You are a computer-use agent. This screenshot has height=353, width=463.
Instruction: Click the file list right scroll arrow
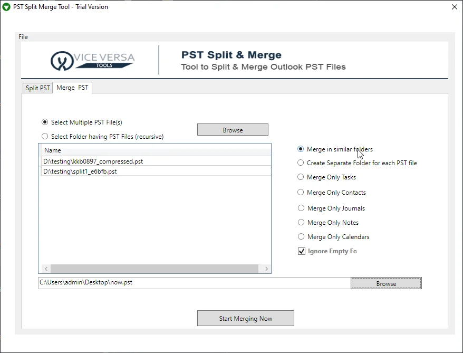click(266, 269)
